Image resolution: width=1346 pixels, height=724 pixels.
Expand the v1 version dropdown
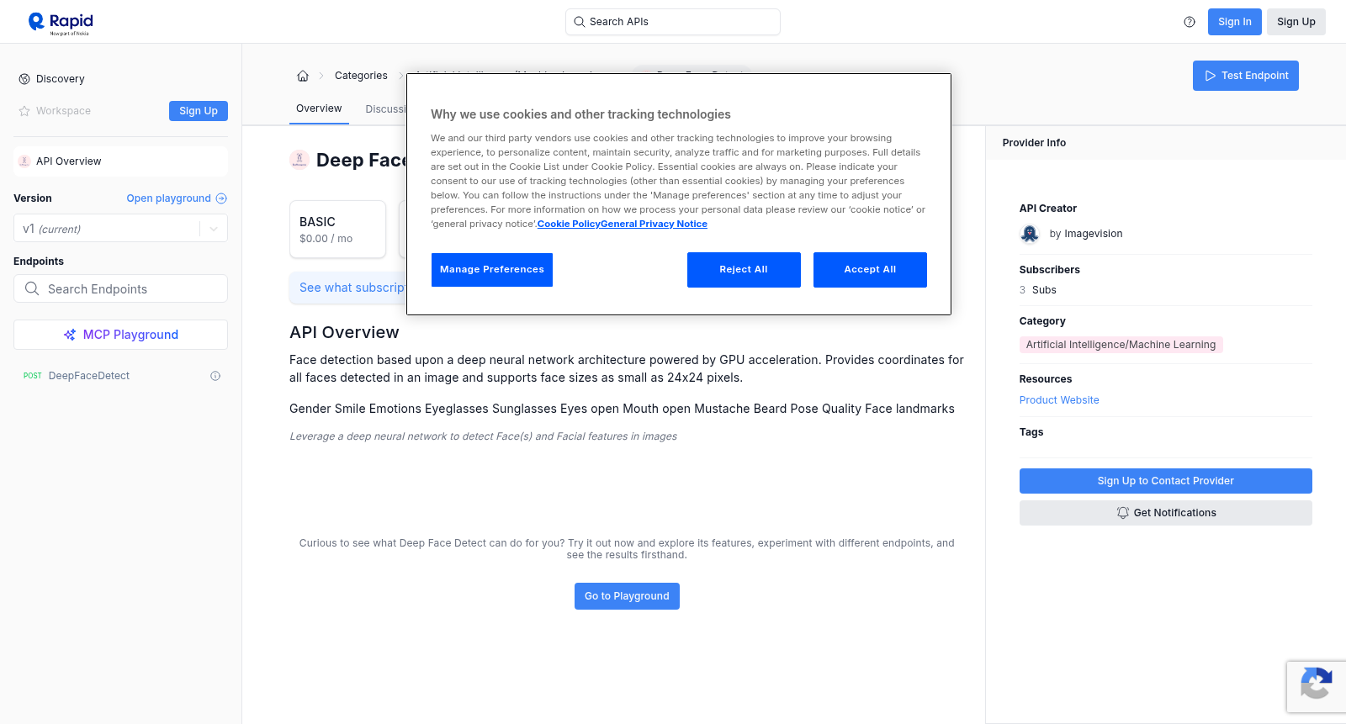tap(120, 229)
